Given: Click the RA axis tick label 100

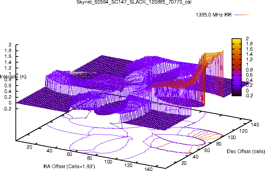Looking at the screenshot, I should tap(108, 162).
